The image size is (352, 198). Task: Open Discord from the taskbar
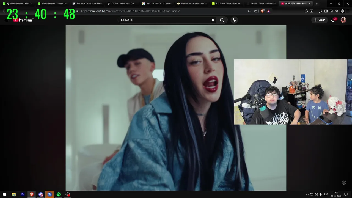pos(41,194)
